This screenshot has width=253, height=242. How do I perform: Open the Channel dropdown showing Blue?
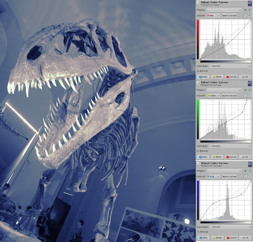[x=213, y=176]
